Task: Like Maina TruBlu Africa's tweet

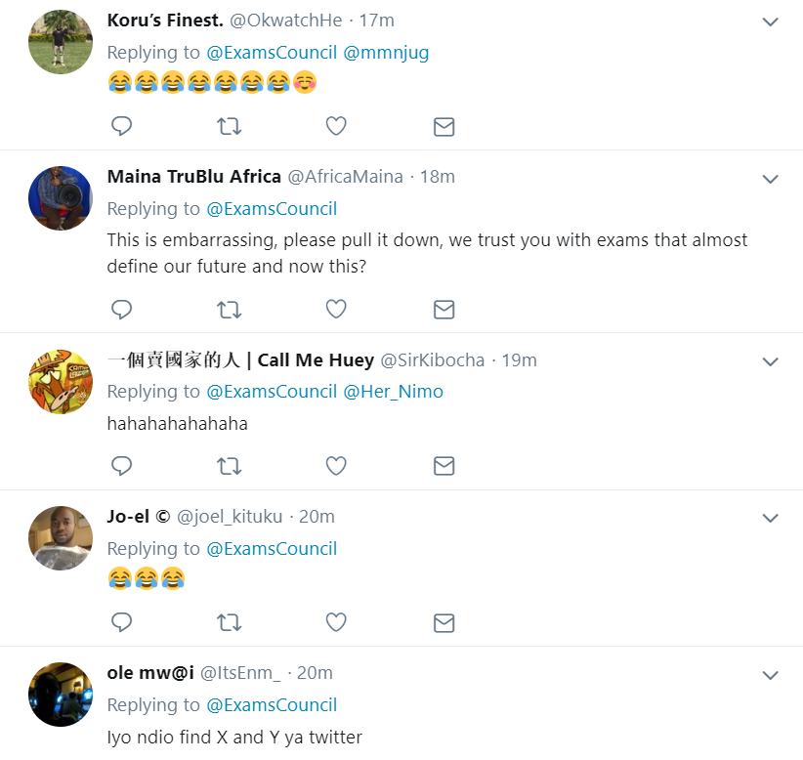Action: tap(335, 310)
